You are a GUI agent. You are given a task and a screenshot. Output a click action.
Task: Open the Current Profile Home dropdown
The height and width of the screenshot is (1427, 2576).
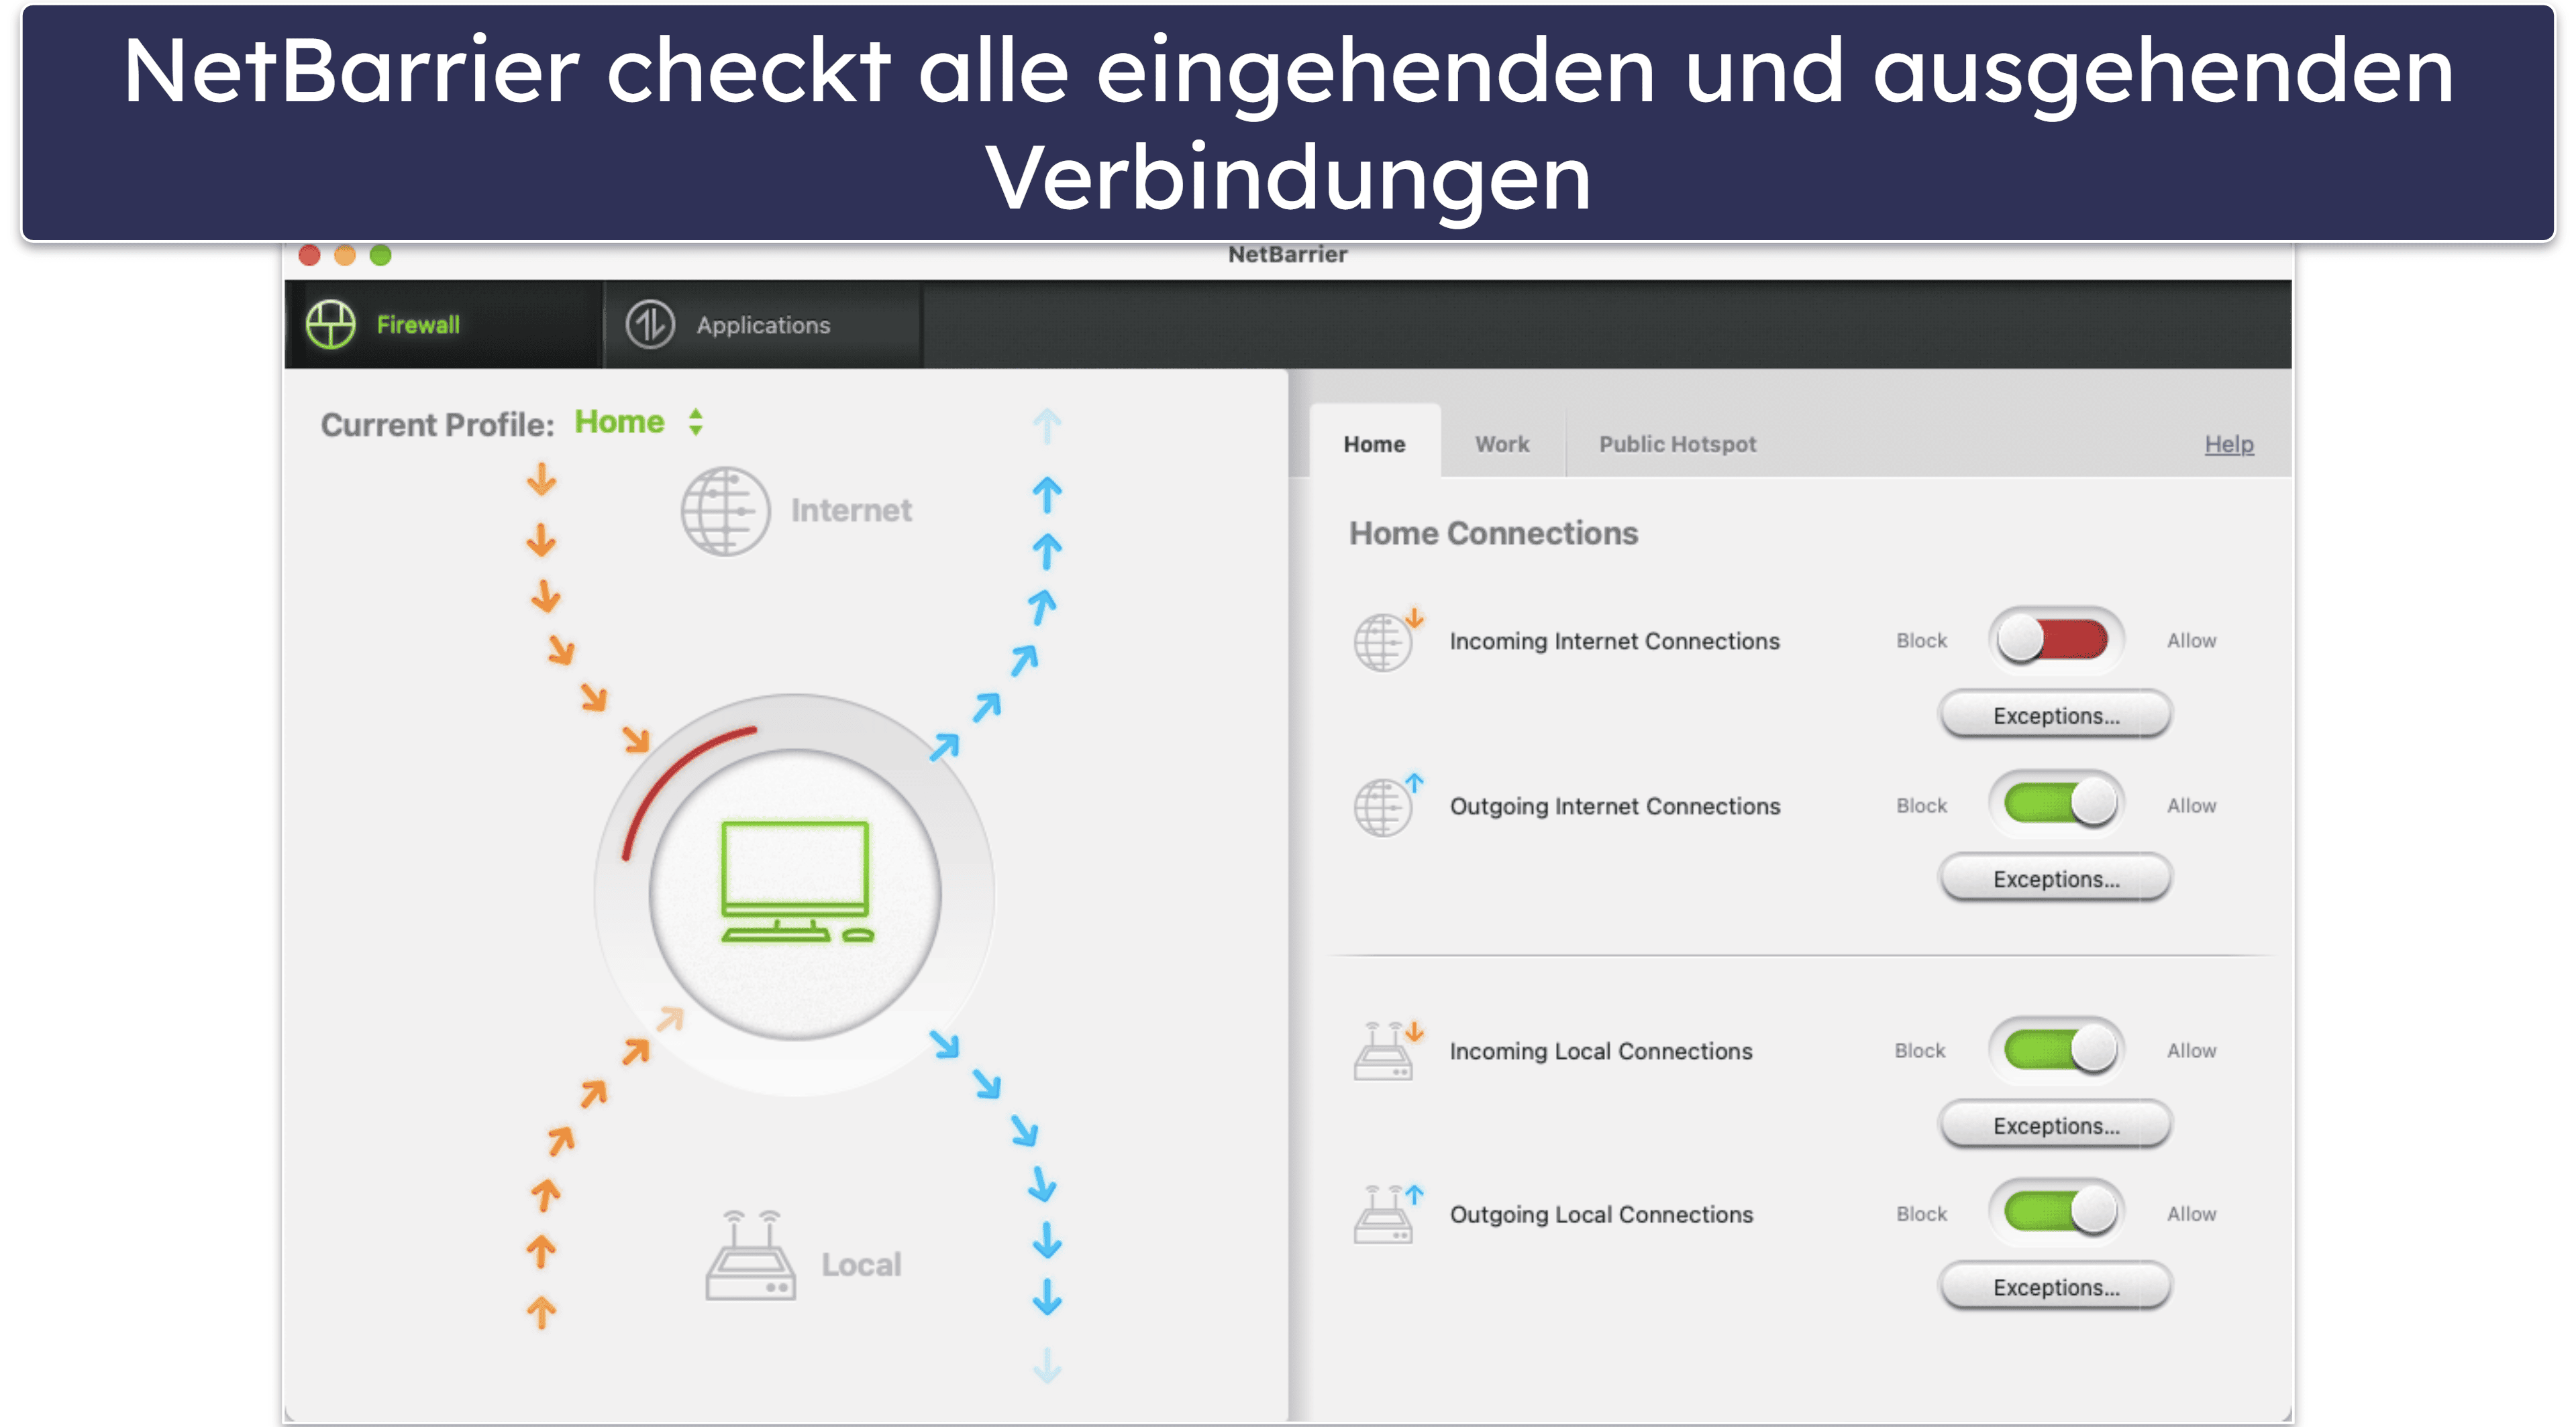[x=640, y=422]
